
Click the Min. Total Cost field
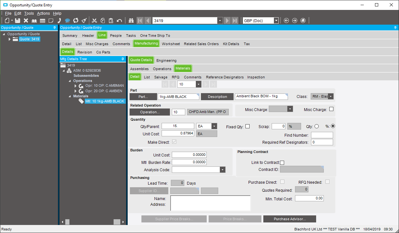(x=309, y=198)
